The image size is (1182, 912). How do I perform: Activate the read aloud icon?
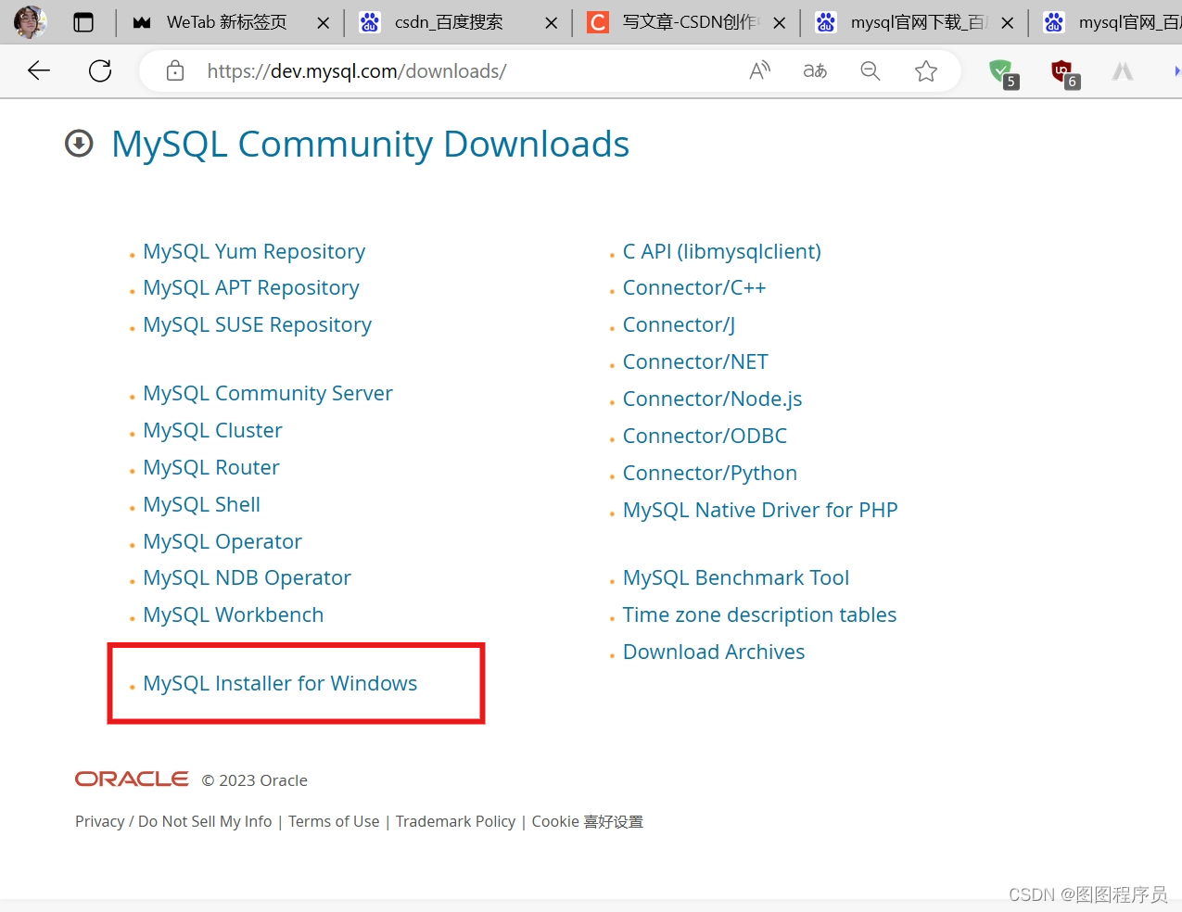760,70
